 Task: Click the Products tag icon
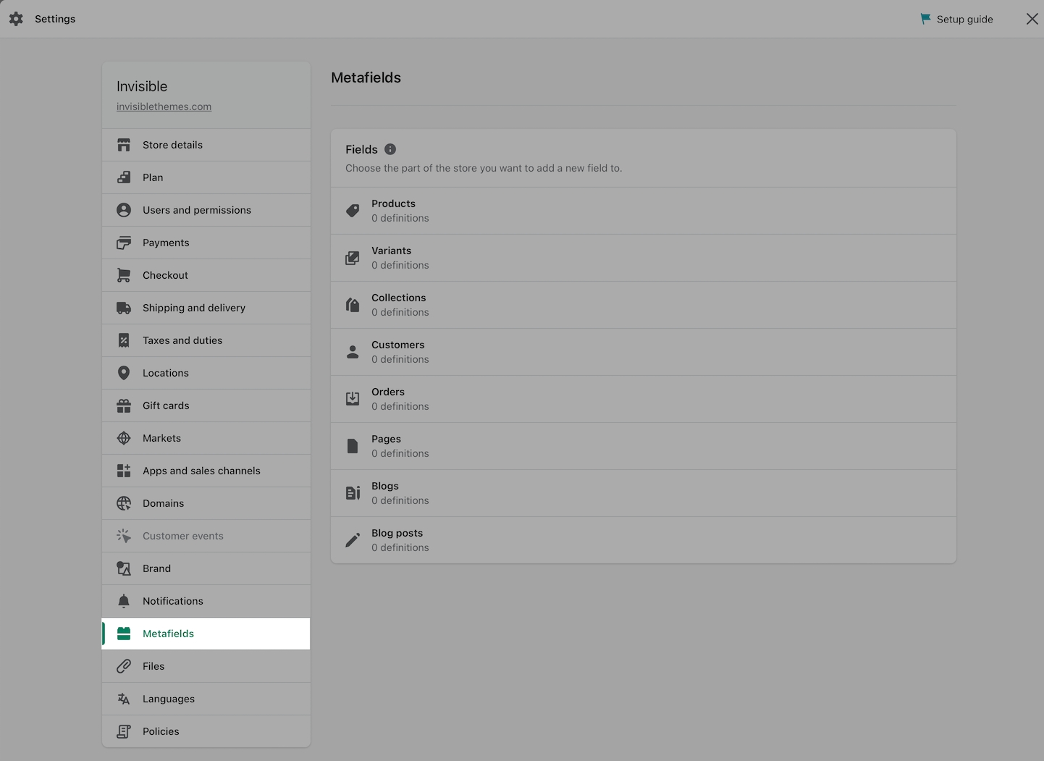pos(353,211)
